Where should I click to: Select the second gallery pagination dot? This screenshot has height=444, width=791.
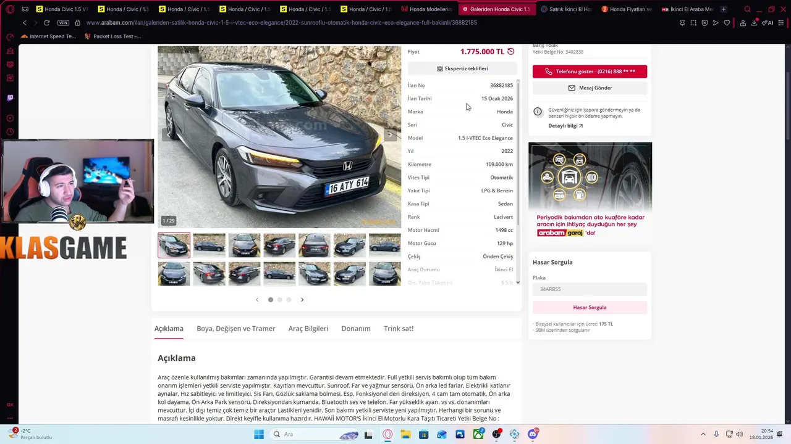pos(279,300)
